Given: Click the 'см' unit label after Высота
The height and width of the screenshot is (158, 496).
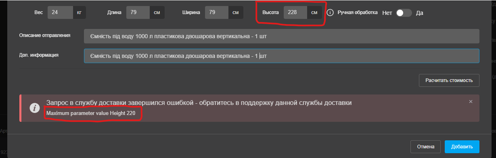Looking at the screenshot, I should pyautogui.click(x=315, y=12).
